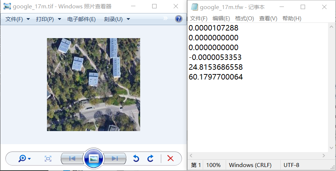Screen dimensions: 336x171
Task: Click the Photo Viewer title bar icon
Action: tap(7, 6)
